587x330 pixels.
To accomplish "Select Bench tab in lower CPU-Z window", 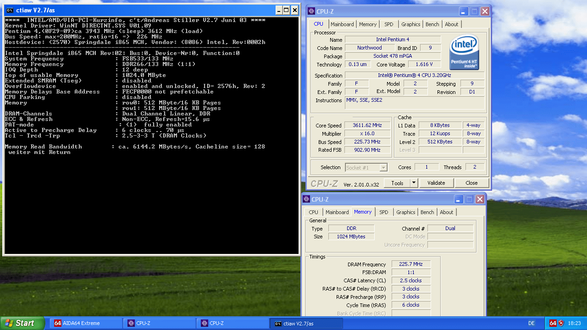I will coord(427,212).
